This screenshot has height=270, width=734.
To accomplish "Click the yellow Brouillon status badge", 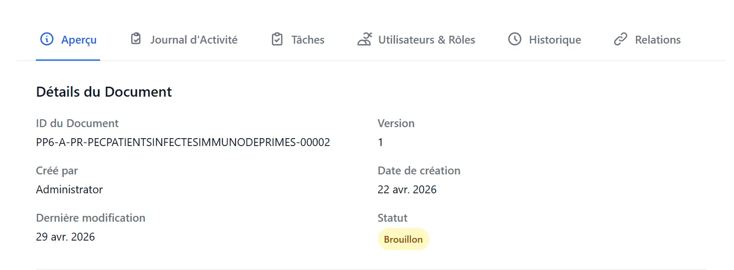I will pos(404,240).
